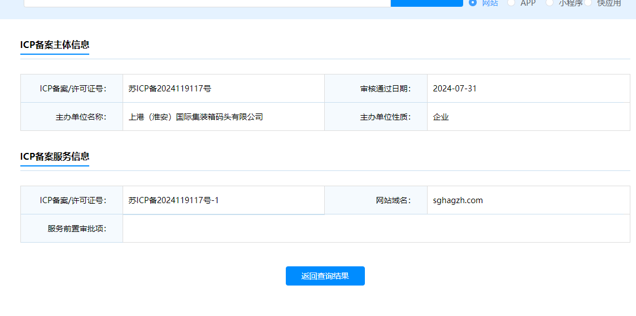Select the 快应用 radio option
The image size is (636, 316).
tap(588, 2)
